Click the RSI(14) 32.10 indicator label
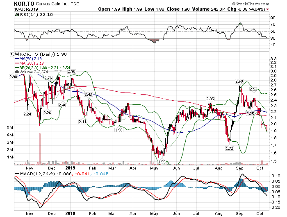The width and height of the screenshot is (287, 217). pyautogui.click(x=36, y=14)
